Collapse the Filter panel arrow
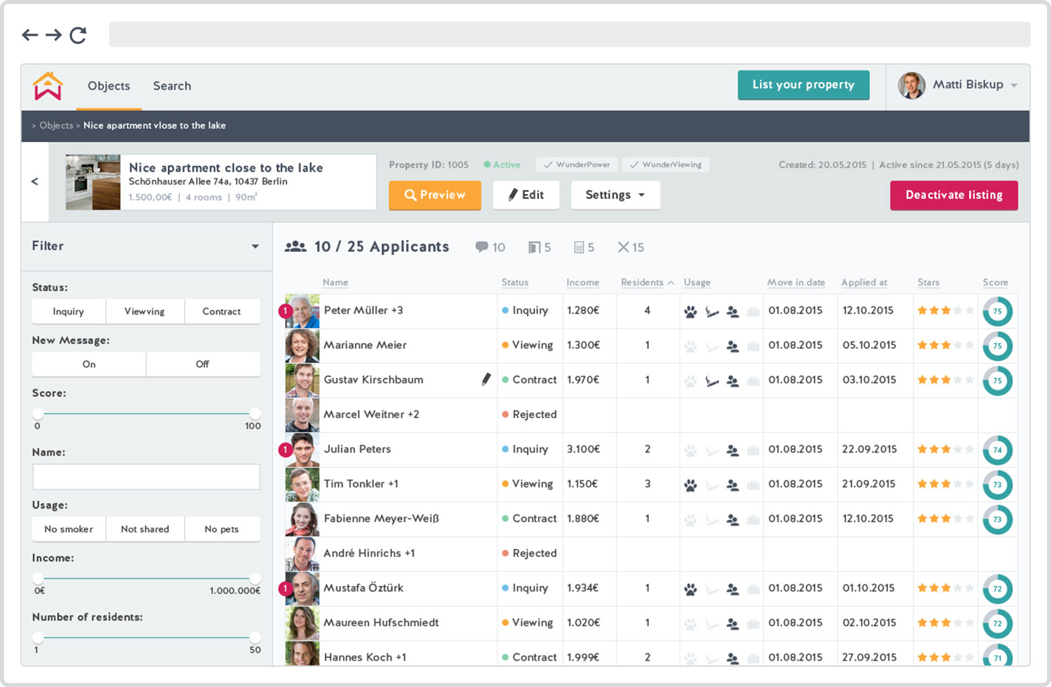The width and height of the screenshot is (1051, 687). (x=255, y=247)
